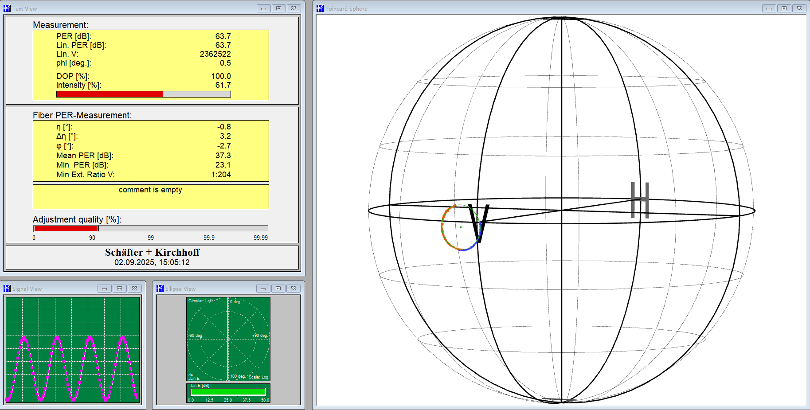Maximize the Poincaré Sphere window
This screenshot has width=810, height=410.
[784, 8]
